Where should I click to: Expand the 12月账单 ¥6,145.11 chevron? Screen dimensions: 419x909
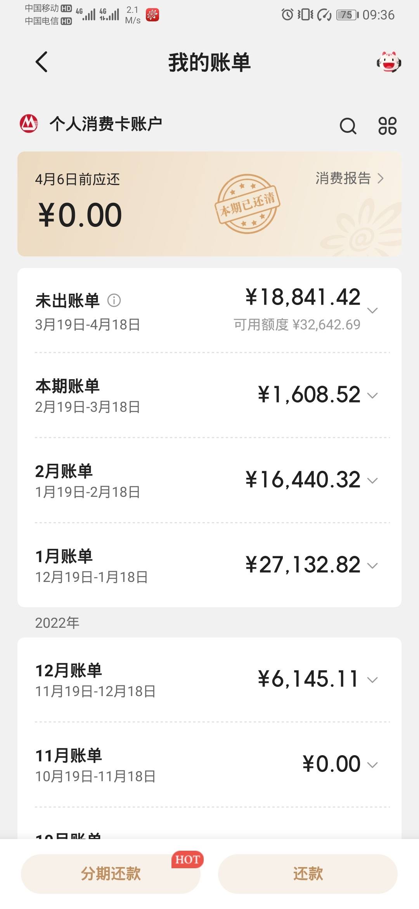372,680
